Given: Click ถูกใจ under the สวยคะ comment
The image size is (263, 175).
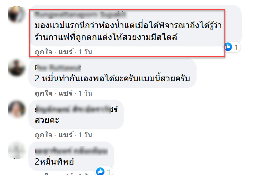Looking at the screenshot, I should point(44,135).
